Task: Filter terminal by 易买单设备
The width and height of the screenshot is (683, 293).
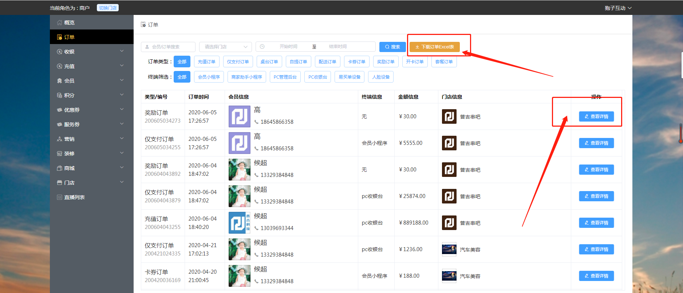Action: (350, 77)
